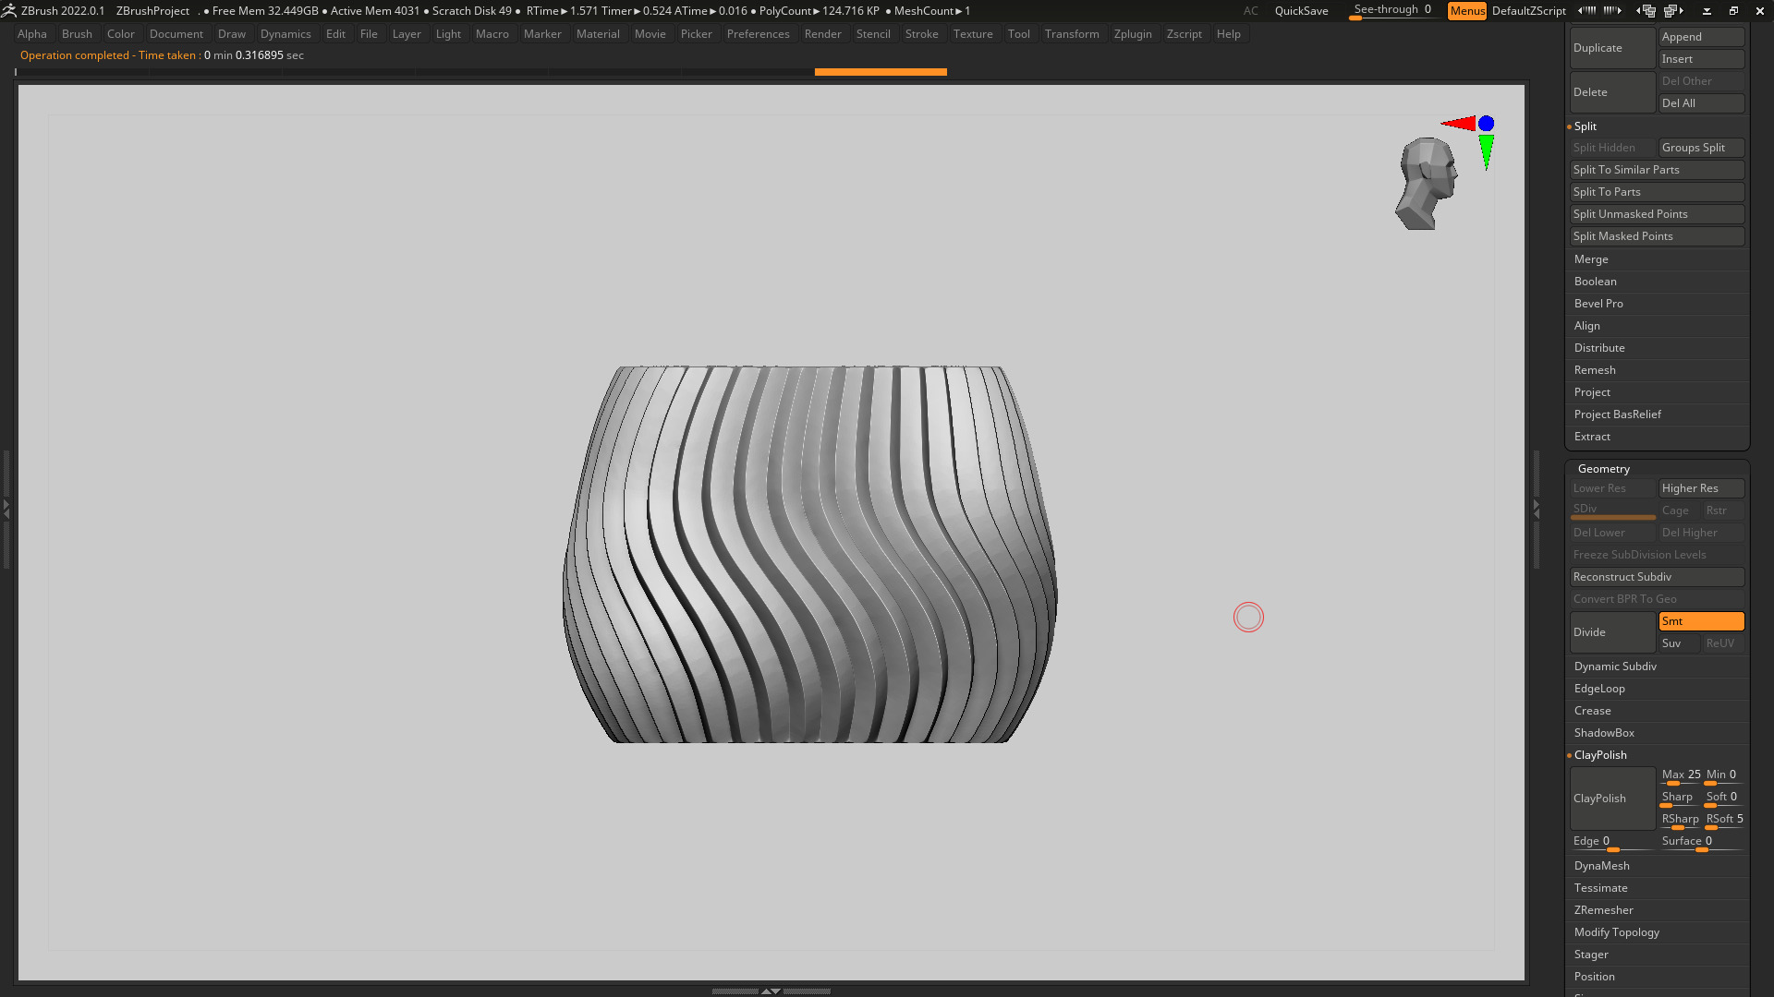Collapse the Split section
The width and height of the screenshot is (1774, 997).
pos(1586,126)
